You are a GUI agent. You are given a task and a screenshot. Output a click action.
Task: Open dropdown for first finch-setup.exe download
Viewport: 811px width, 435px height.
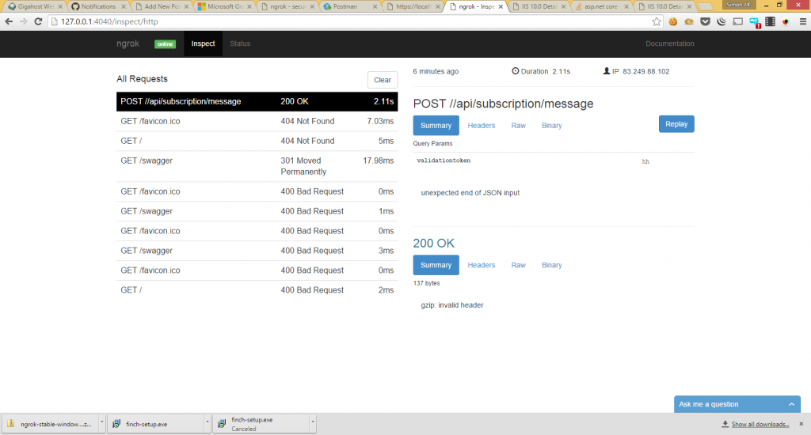[207, 424]
